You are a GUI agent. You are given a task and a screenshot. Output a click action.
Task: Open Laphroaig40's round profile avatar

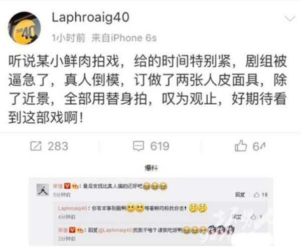click(x=25, y=28)
